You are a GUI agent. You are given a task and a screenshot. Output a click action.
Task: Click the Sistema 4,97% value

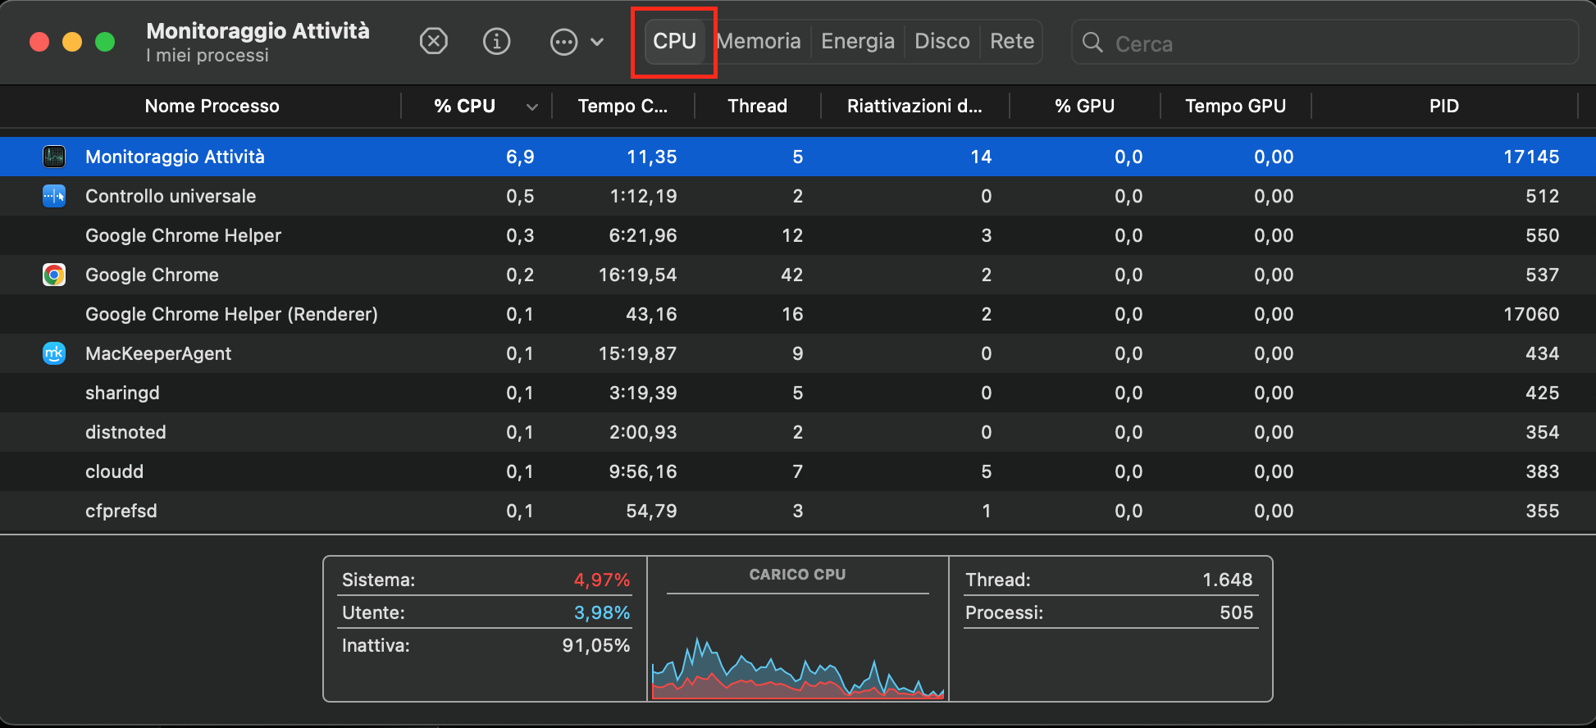(x=602, y=580)
